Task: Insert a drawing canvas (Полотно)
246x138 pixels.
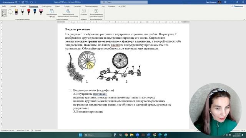Action: [84, 12]
